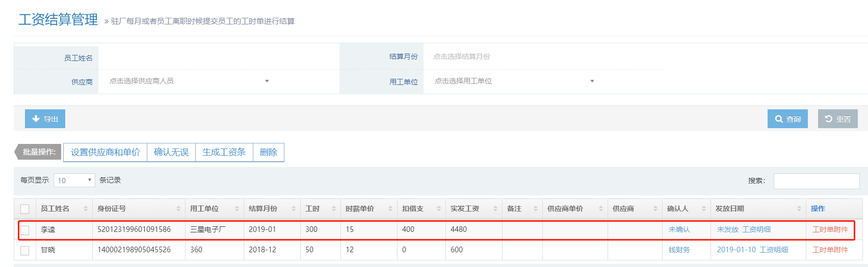Check the row checkbox for 甘晓
Screen dimensions: 868x267
tap(24, 250)
